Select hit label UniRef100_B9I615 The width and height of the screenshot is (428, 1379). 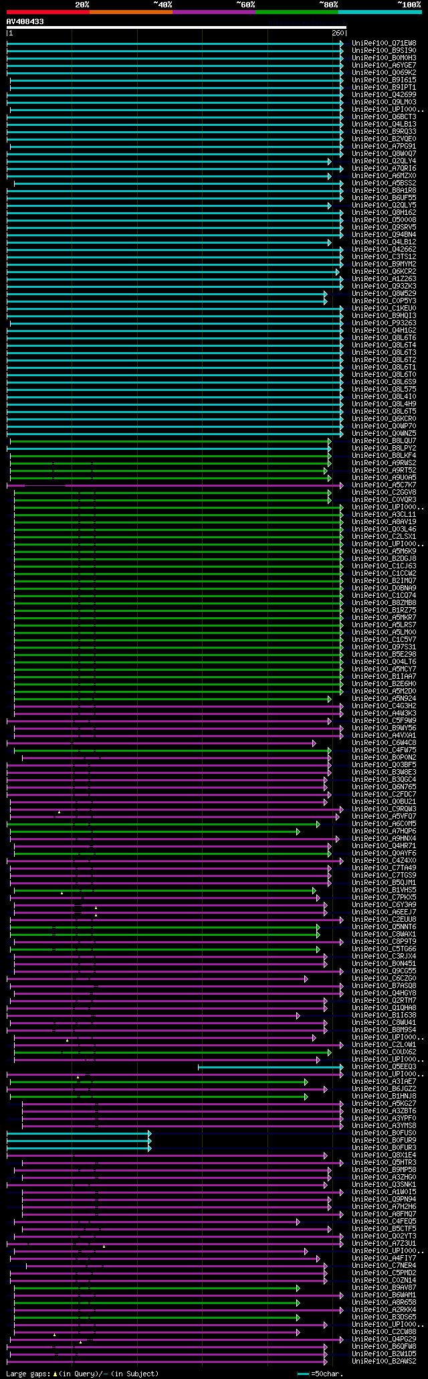tap(384, 80)
